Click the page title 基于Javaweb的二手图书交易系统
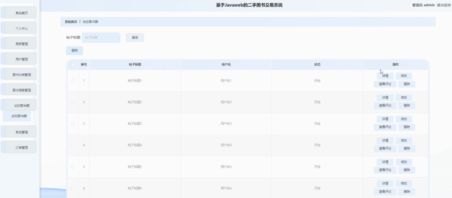Screen dimensions: 452x198 249,5
